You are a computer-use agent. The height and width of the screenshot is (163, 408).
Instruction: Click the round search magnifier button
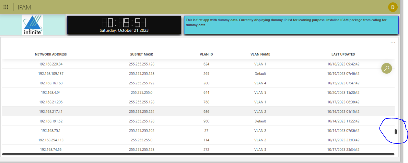[x=387, y=68]
